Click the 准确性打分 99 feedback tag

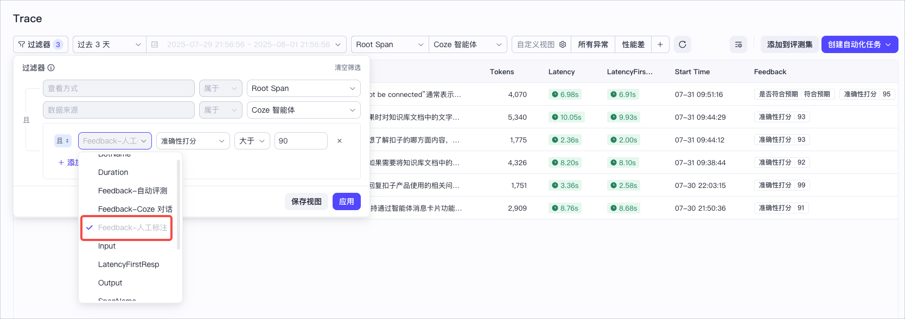782,185
